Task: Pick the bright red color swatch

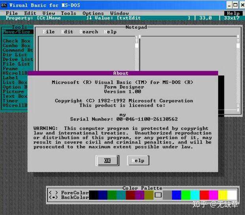Action: pos(204,195)
